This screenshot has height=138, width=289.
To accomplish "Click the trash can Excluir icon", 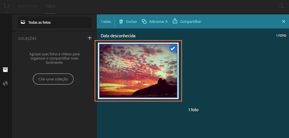I will (121, 21).
